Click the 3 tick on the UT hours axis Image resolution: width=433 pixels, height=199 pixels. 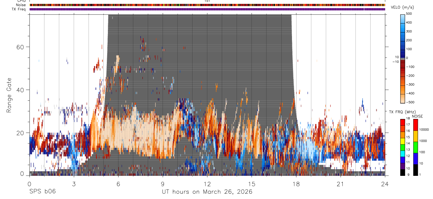(x=74, y=184)
